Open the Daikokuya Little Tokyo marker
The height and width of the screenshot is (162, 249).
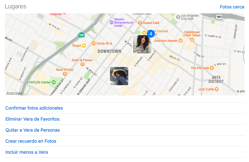point(192,39)
